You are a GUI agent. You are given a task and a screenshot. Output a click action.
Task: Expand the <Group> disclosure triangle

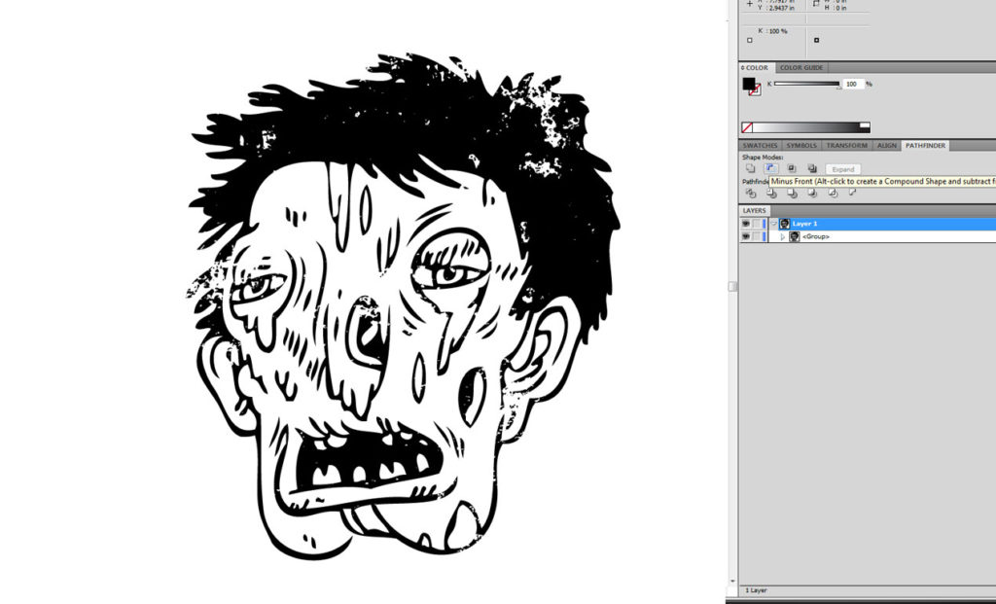click(783, 236)
